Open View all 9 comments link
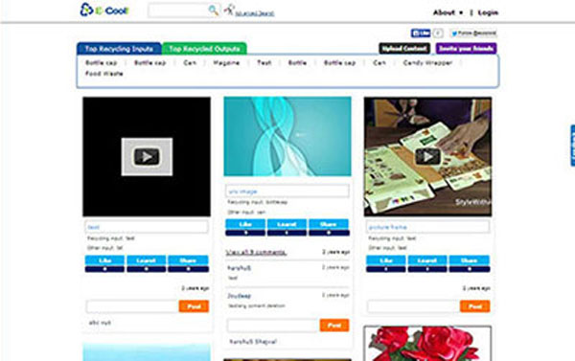Image resolution: width=575 pixels, height=361 pixels. 256,252
